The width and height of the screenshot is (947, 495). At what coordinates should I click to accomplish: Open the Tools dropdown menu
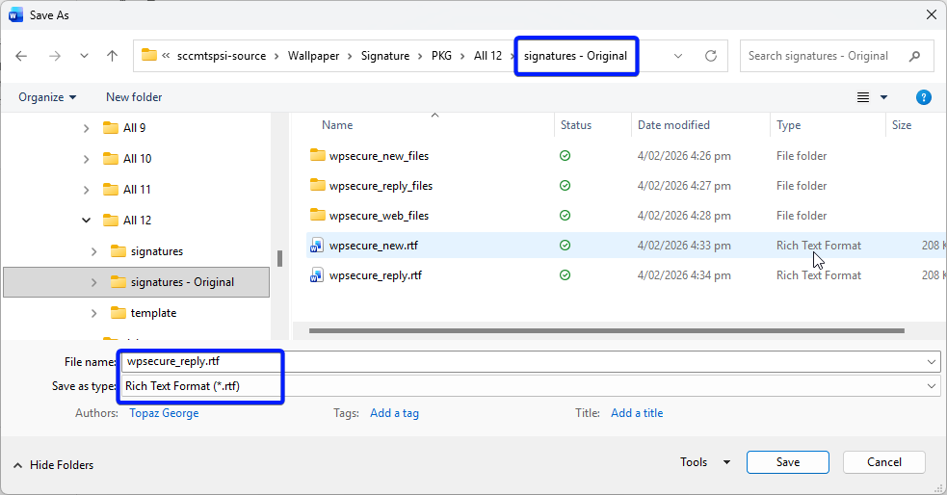[704, 462]
